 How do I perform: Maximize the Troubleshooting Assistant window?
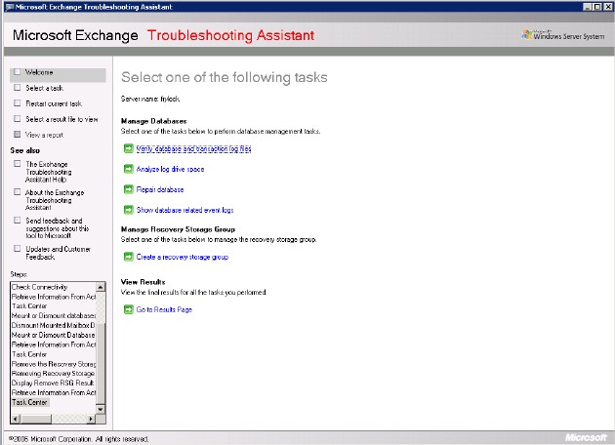pos(596,7)
